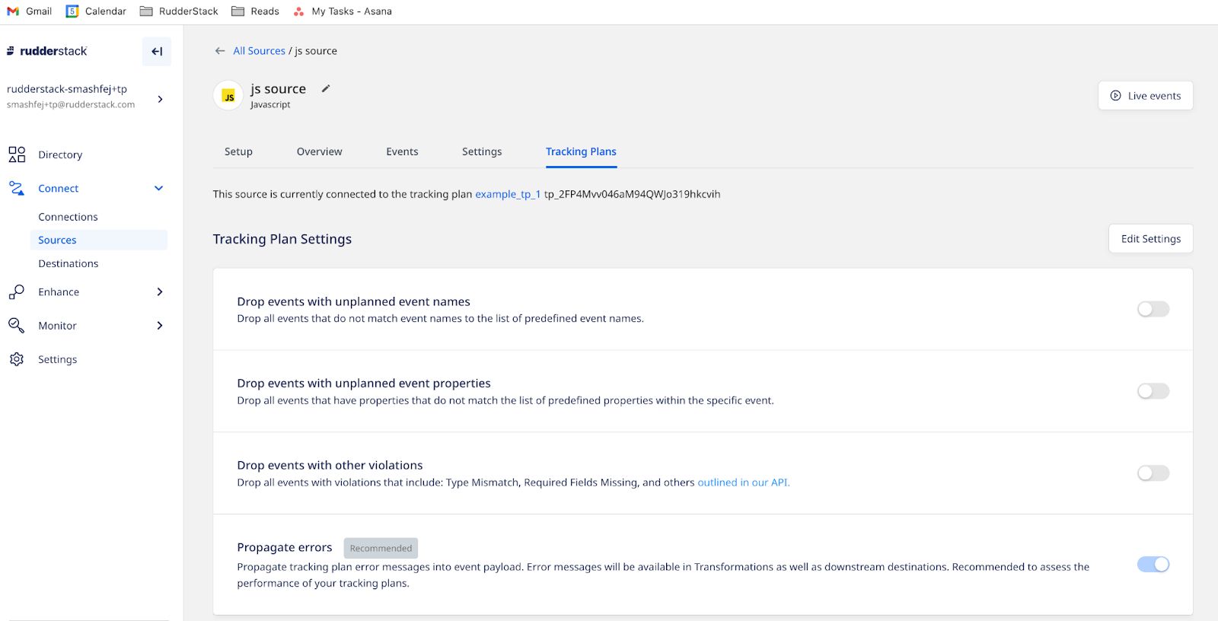Open Connections in the sidebar
1218x621 pixels.
68,217
